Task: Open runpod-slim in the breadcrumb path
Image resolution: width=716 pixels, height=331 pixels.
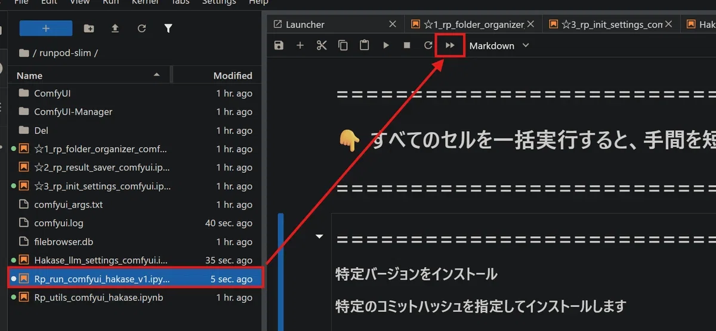Action: (x=65, y=52)
